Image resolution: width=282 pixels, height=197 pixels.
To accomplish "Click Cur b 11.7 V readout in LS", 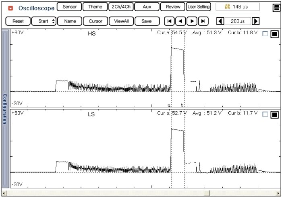I will (243, 113).
